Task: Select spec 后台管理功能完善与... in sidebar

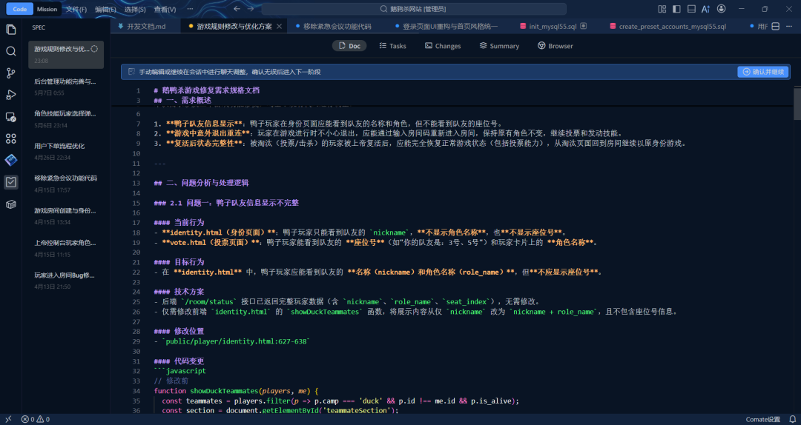Action: coord(66,87)
